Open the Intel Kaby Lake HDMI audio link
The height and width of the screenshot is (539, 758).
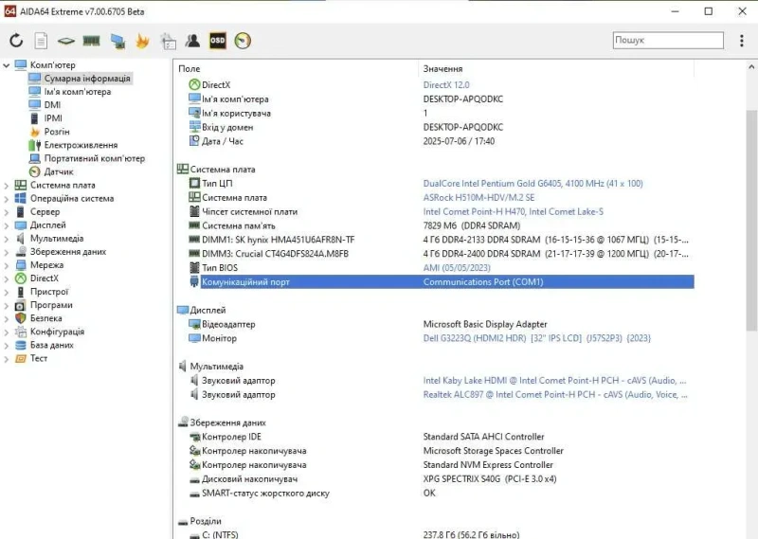[554, 381]
